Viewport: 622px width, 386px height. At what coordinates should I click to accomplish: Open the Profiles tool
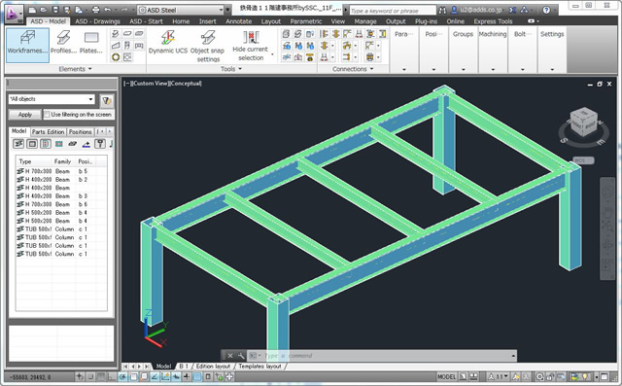click(x=63, y=43)
